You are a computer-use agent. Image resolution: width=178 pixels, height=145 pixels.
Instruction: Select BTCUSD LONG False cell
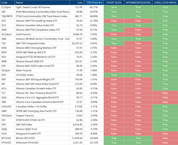pos(165,138)
